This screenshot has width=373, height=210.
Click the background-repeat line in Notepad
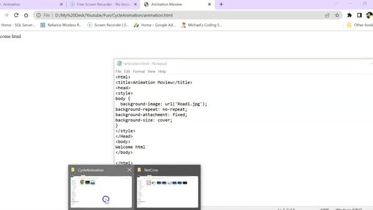pos(152,109)
